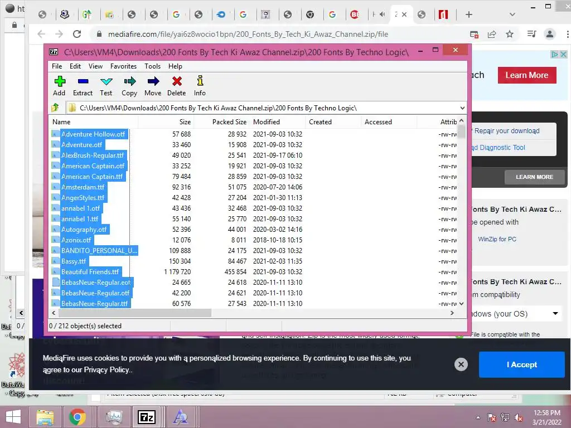Sort by Accessed column header
This screenshot has width=571, height=428.
[x=389, y=122]
